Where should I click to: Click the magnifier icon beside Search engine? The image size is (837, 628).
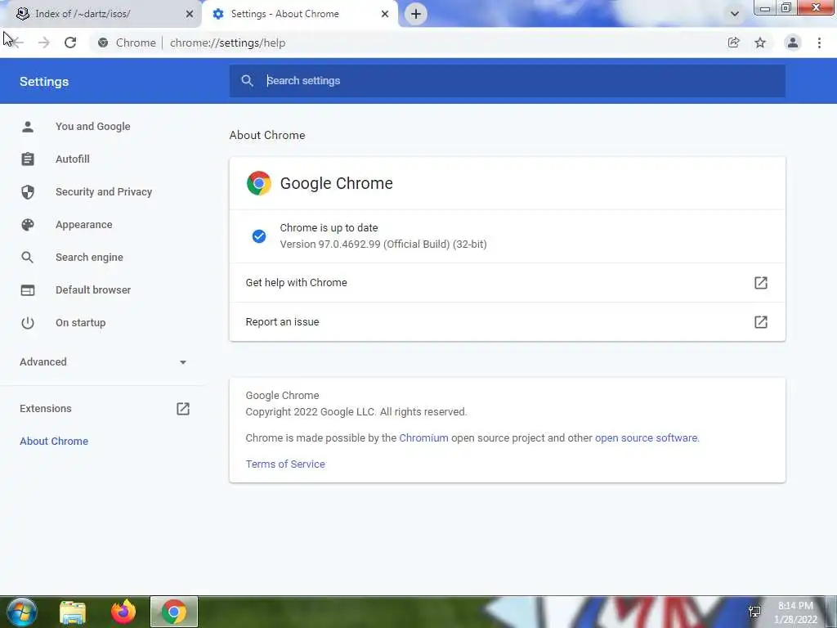point(28,258)
